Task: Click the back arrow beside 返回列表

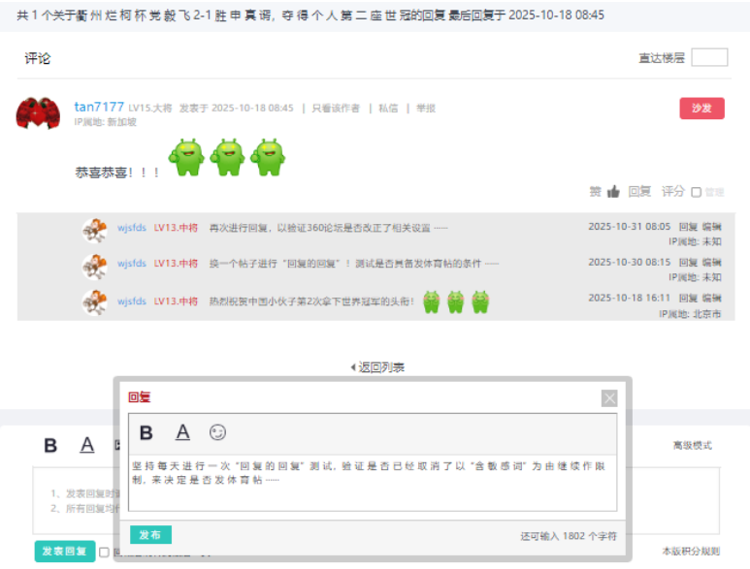Action: 353,367
